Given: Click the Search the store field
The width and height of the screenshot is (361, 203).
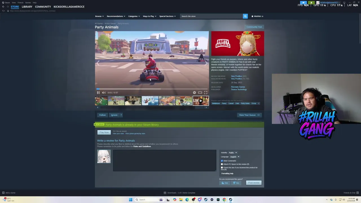Looking at the screenshot, I should click(x=211, y=16).
